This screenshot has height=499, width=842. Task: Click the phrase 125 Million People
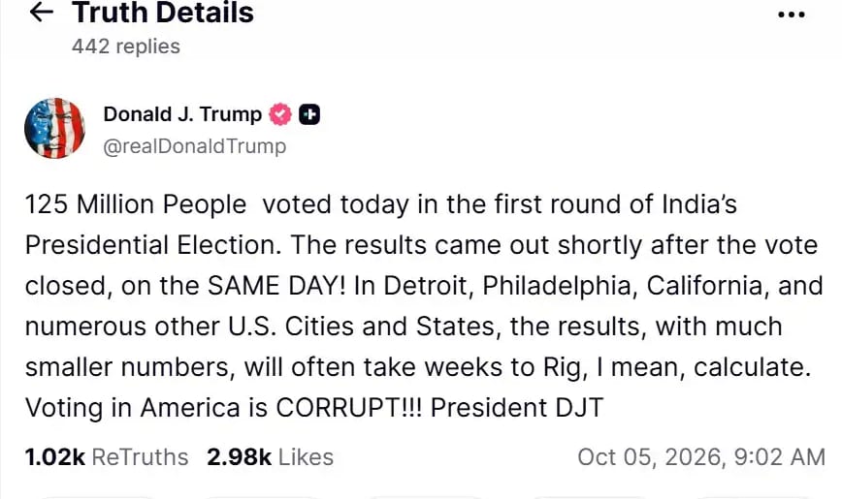tap(136, 204)
